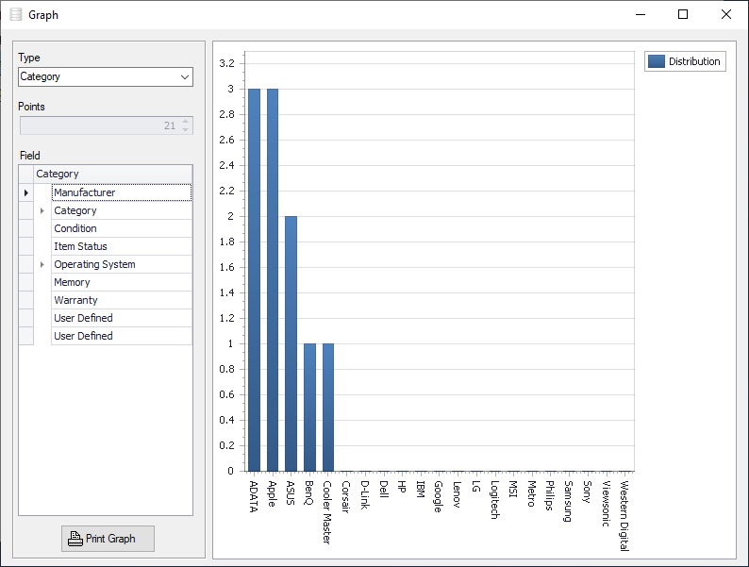Click the Points stepper up arrow
The image size is (749, 567).
(x=185, y=122)
